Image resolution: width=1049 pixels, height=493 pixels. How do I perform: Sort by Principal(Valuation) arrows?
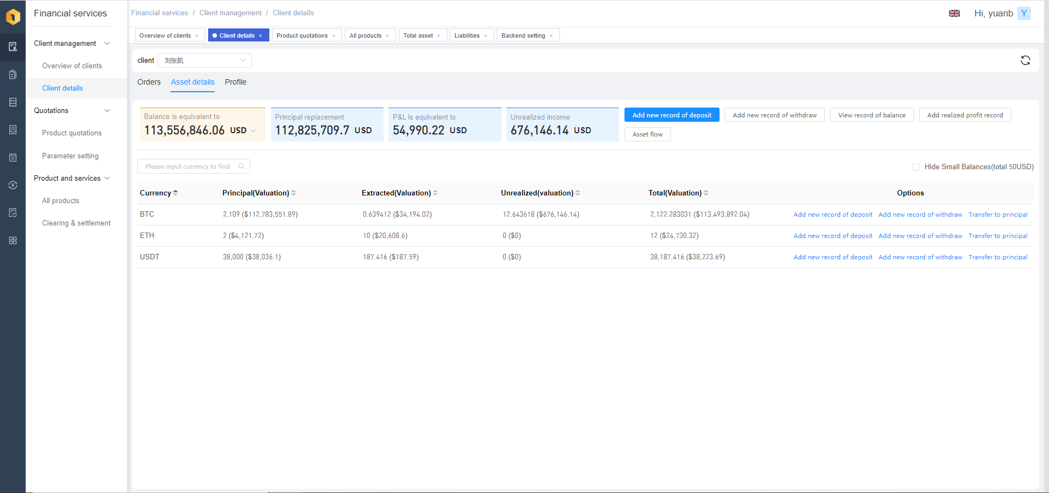pyautogui.click(x=293, y=193)
